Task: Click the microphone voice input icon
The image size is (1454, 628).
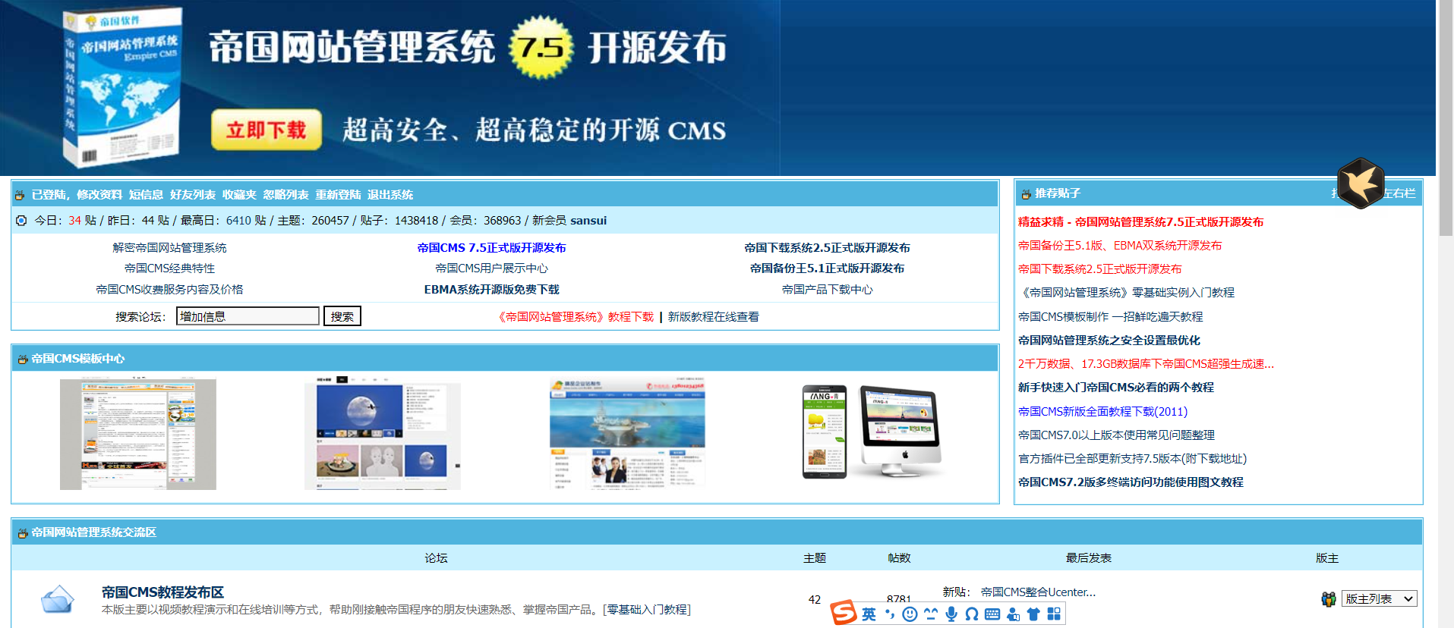Action: point(951,614)
